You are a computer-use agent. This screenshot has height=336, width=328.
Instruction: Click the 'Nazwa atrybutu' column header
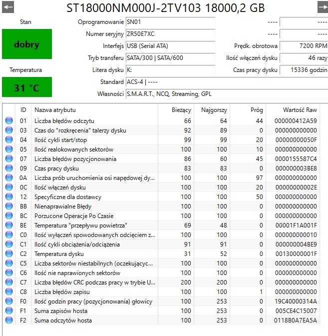coord(94,110)
